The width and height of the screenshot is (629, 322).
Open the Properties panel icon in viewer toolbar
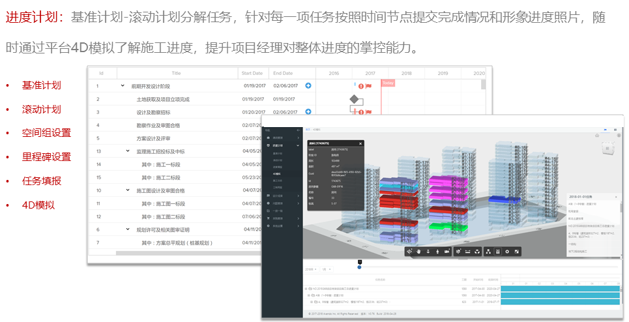coord(497,252)
